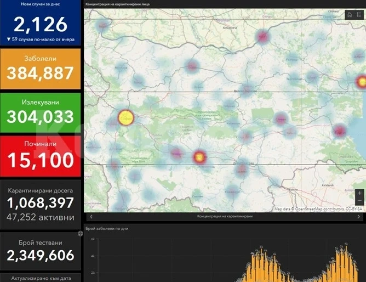Zoom in on the map with plus
The height and width of the screenshot is (282, 366).
pyautogui.click(x=359, y=193)
